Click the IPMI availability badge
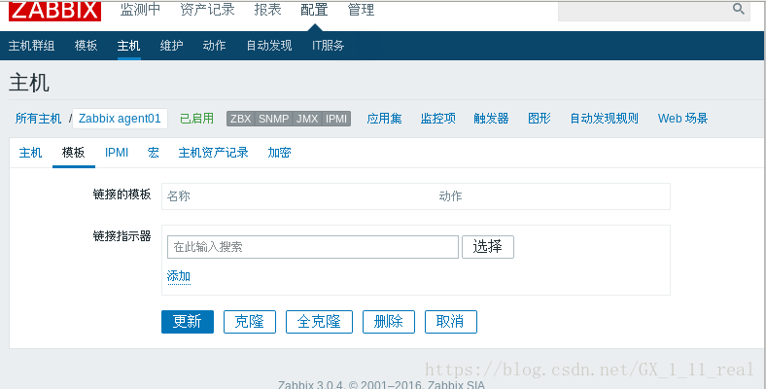Viewport: 766px width, 389px height. pyautogui.click(x=336, y=119)
